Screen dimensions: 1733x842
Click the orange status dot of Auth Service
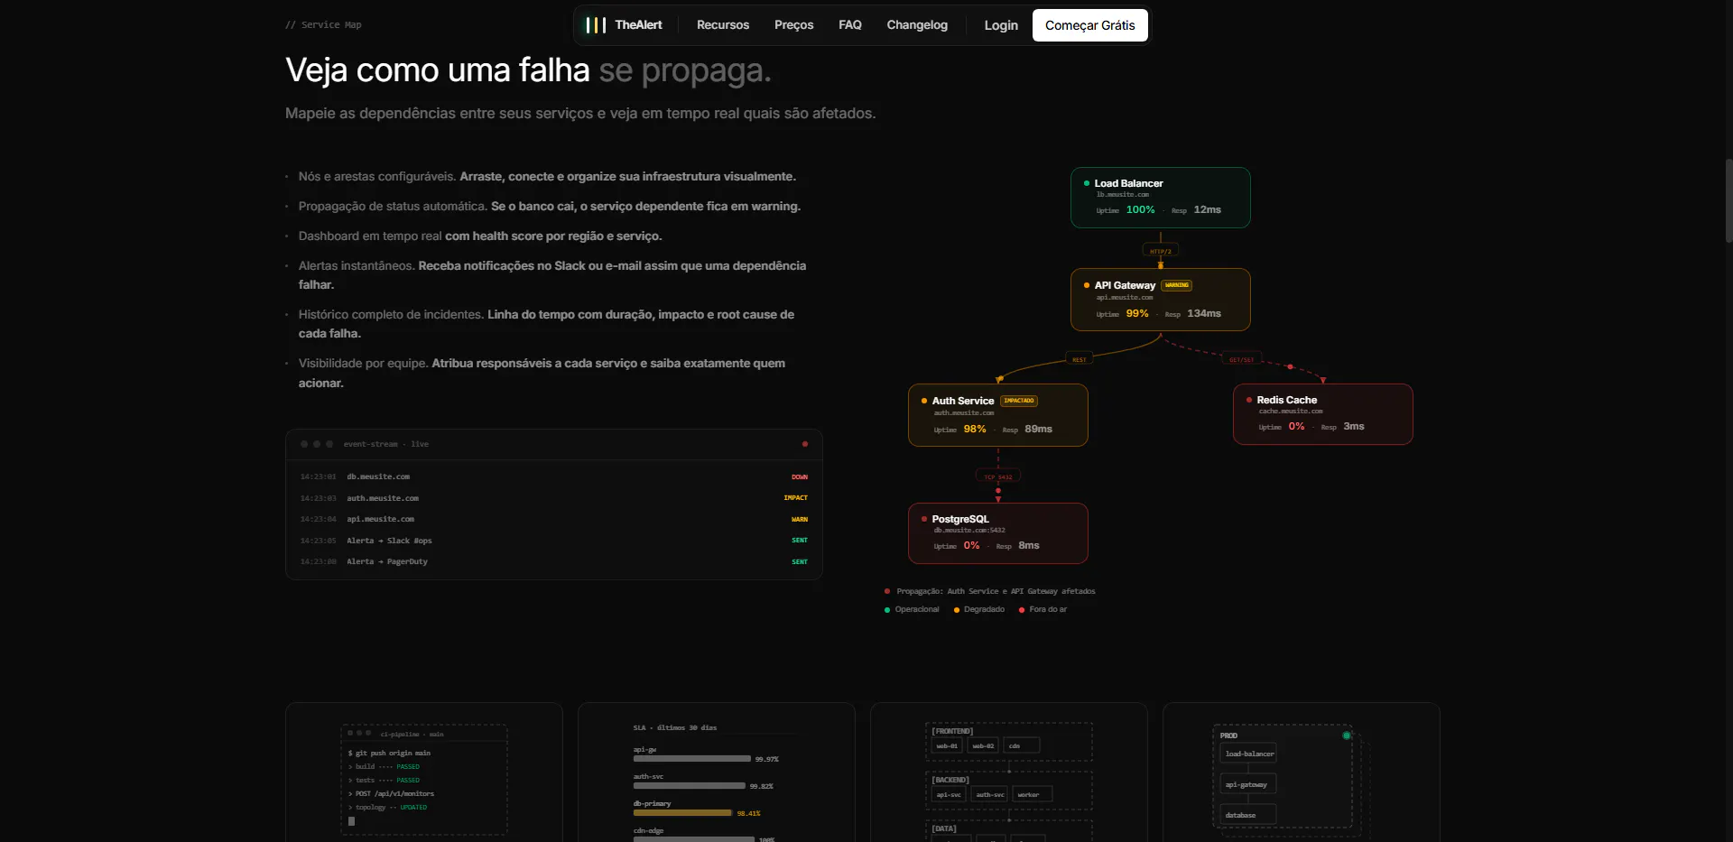(924, 401)
